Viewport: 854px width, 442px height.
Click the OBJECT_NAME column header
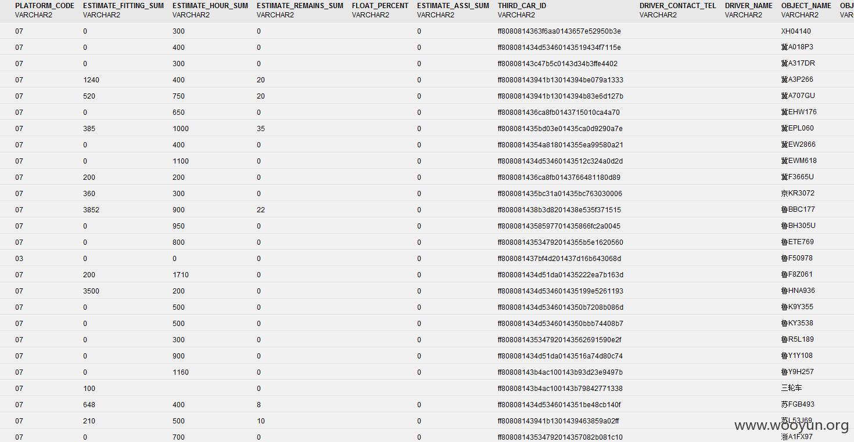[x=806, y=6]
